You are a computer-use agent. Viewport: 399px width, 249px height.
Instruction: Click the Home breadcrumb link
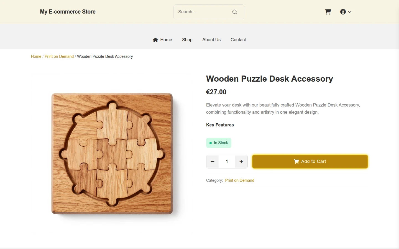36,56
